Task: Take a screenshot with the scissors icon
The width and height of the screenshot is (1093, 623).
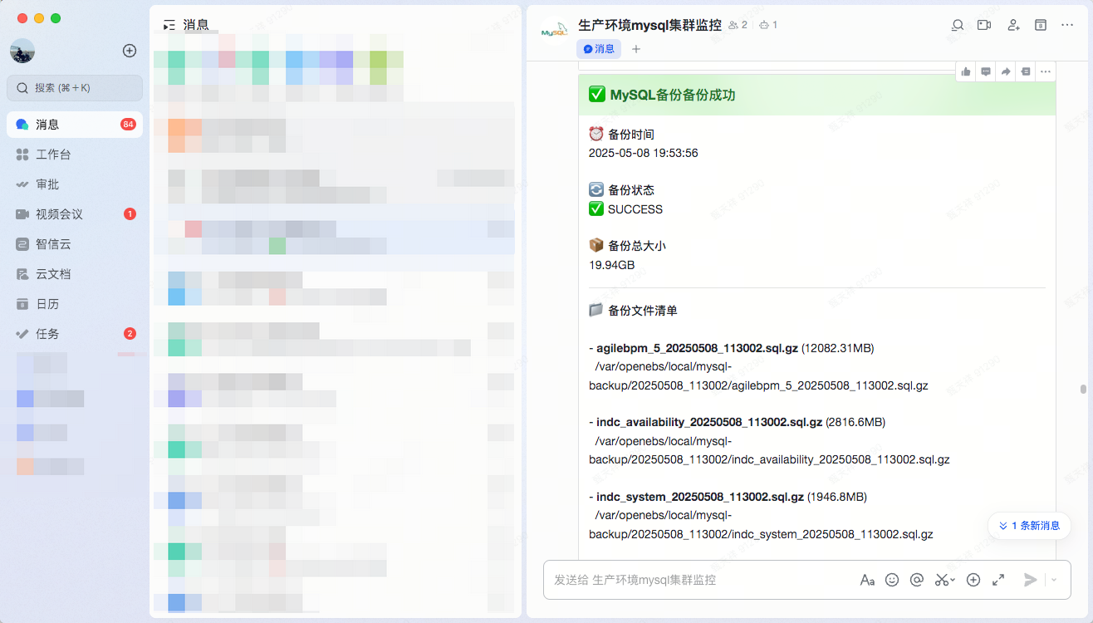Action: tap(941, 579)
